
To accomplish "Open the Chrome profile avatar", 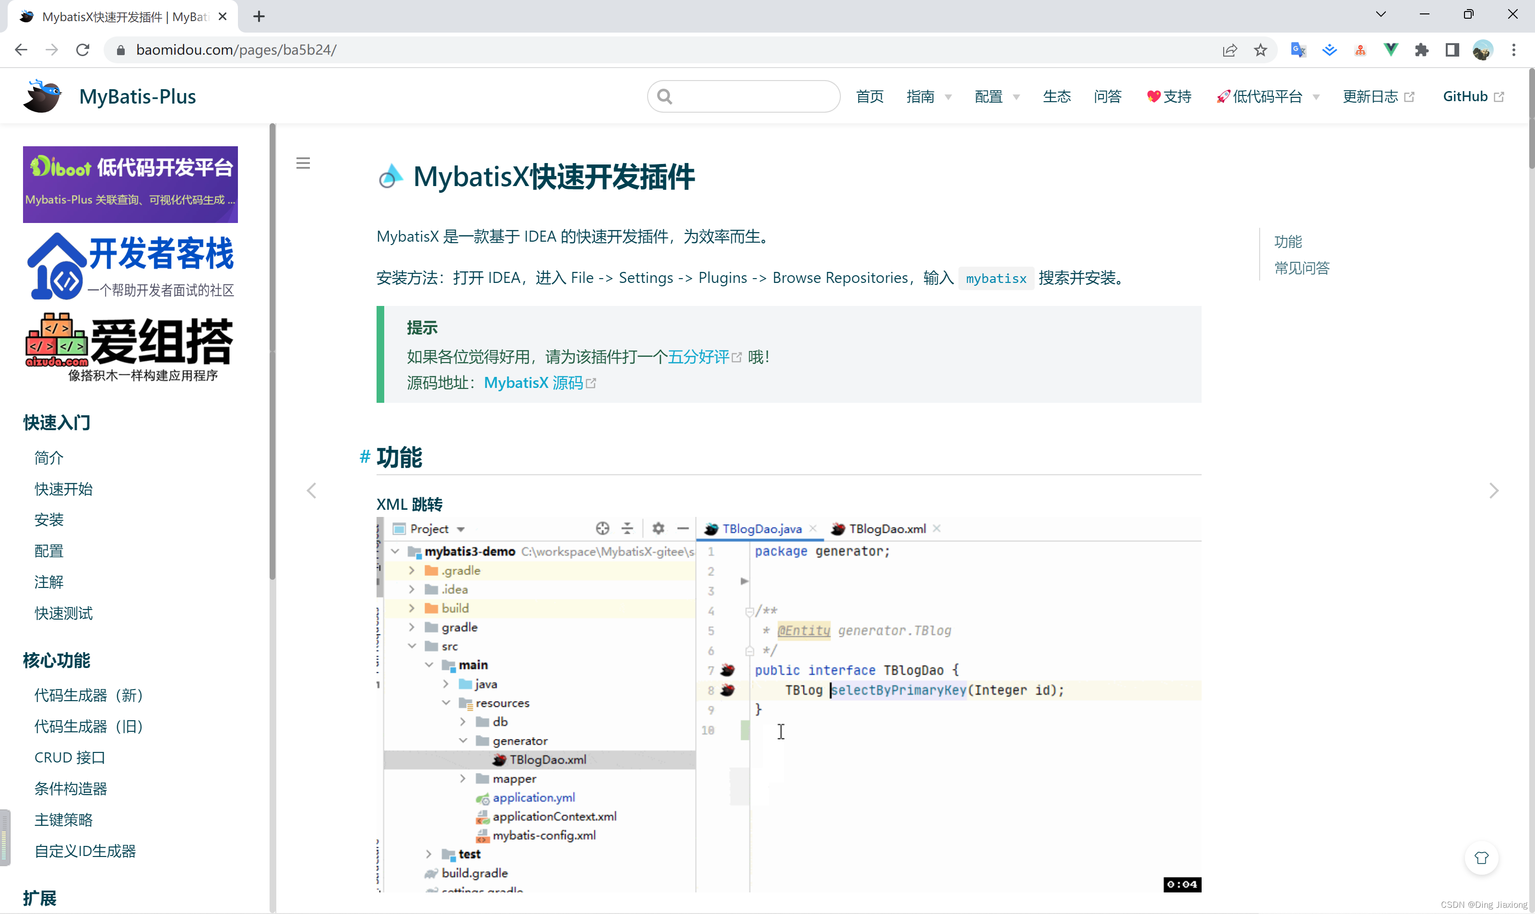I will pyautogui.click(x=1483, y=50).
